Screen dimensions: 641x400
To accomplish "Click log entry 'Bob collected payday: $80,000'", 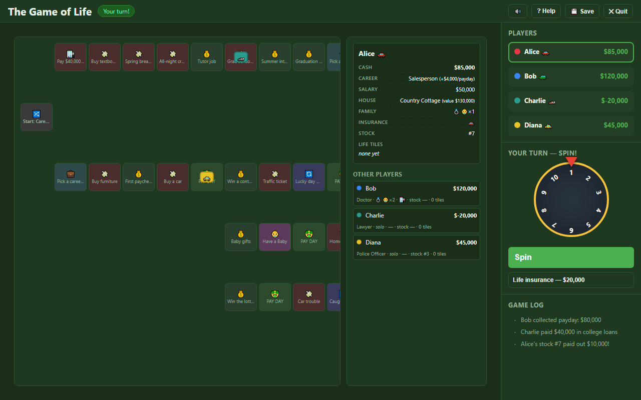I will pos(561,320).
